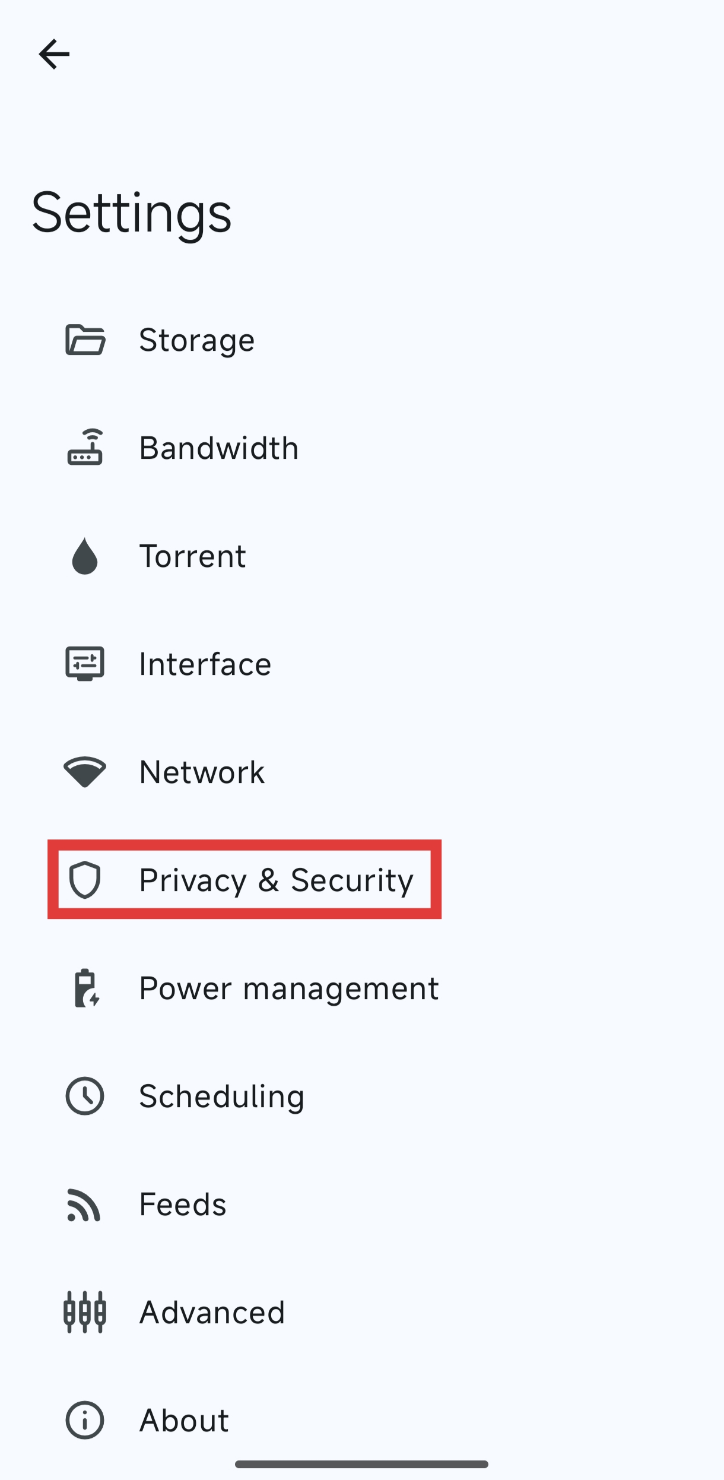This screenshot has width=724, height=1480.
Task: Open Bandwidth settings
Action: (218, 448)
